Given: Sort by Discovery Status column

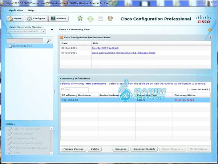Looking at the screenshot, I should click(x=191, y=95).
